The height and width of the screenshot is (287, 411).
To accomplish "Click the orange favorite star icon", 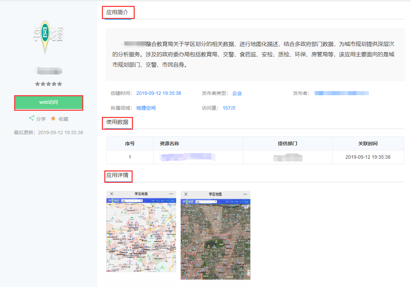I will point(53,118).
